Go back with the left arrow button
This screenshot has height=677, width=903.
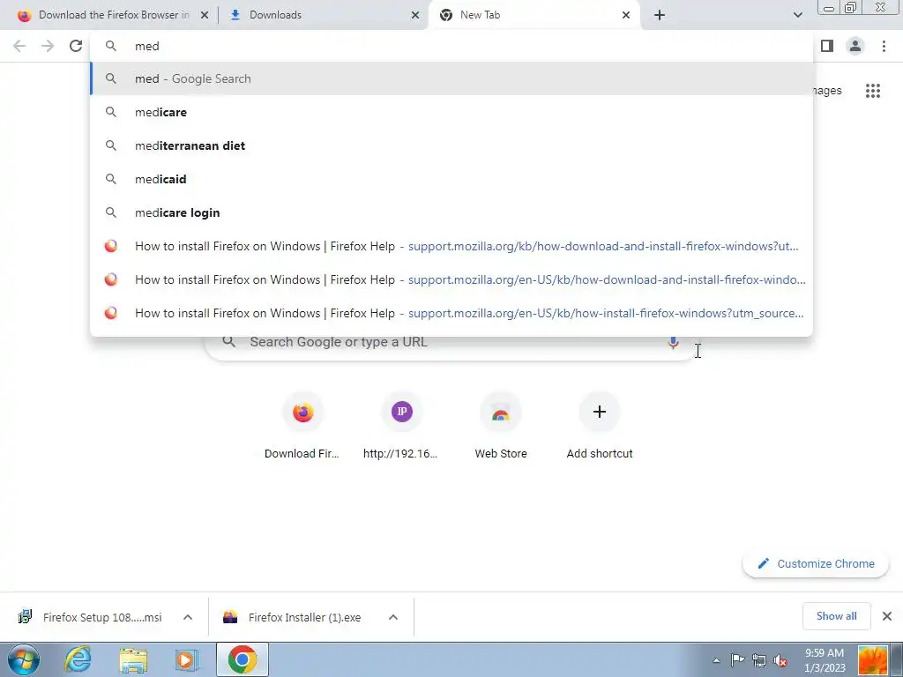point(19,46)
